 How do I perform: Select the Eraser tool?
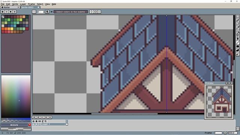237,24
